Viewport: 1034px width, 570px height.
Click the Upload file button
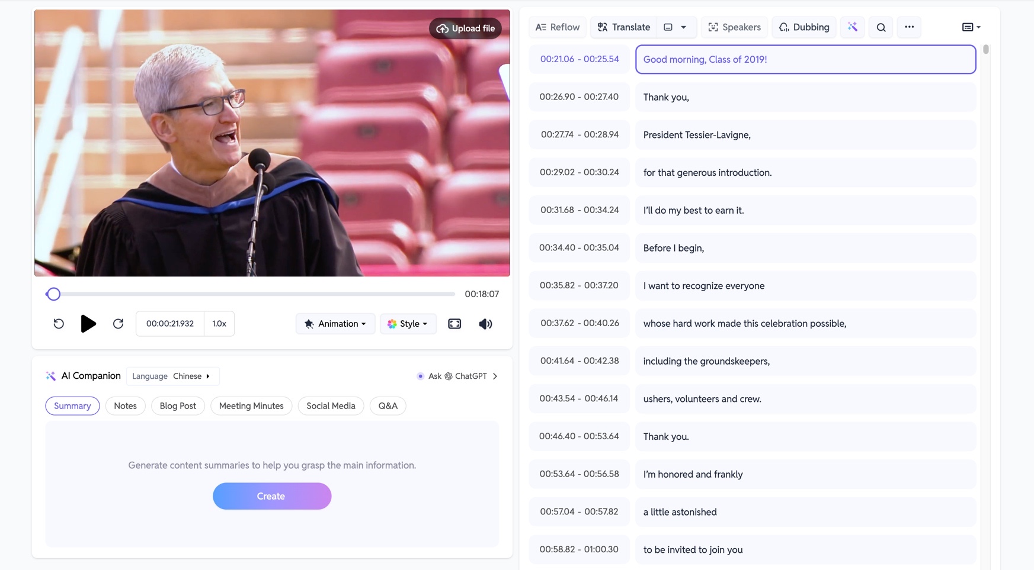(x=465, y=28)
